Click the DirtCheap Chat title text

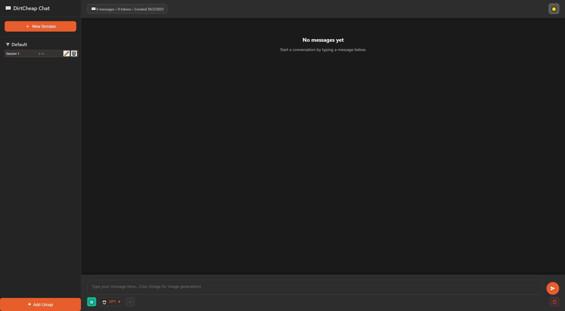[31, 8]
